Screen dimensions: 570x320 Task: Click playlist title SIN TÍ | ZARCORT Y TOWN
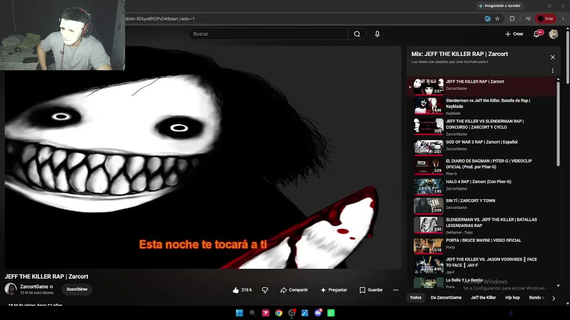pos(470,201)
